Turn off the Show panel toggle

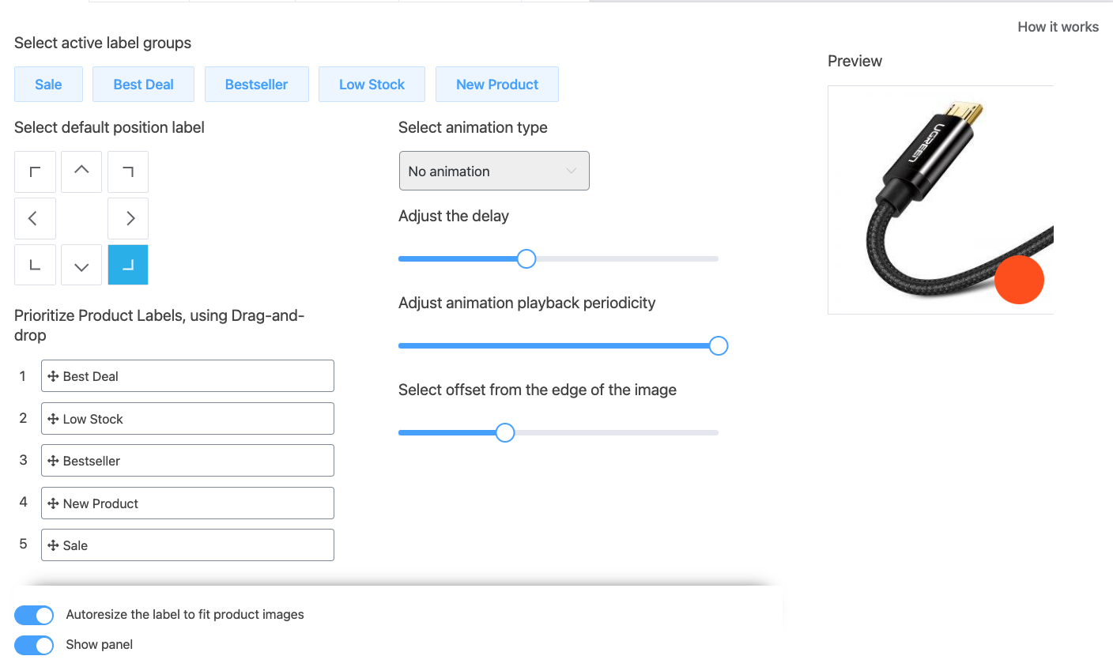pos(33,645)
